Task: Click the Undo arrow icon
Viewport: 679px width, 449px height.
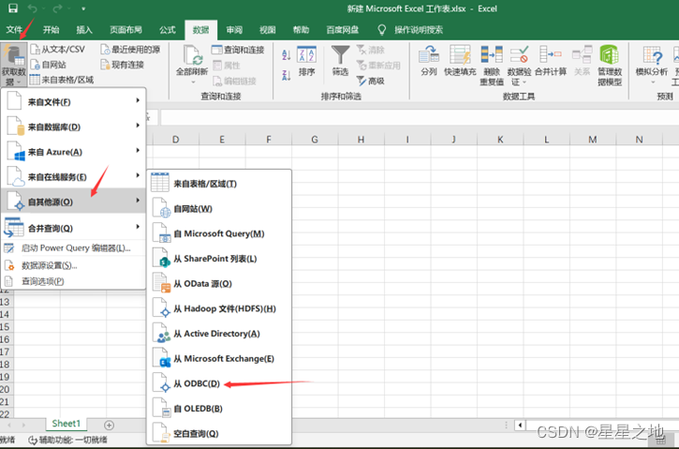Action: click(x=33, y=8)
